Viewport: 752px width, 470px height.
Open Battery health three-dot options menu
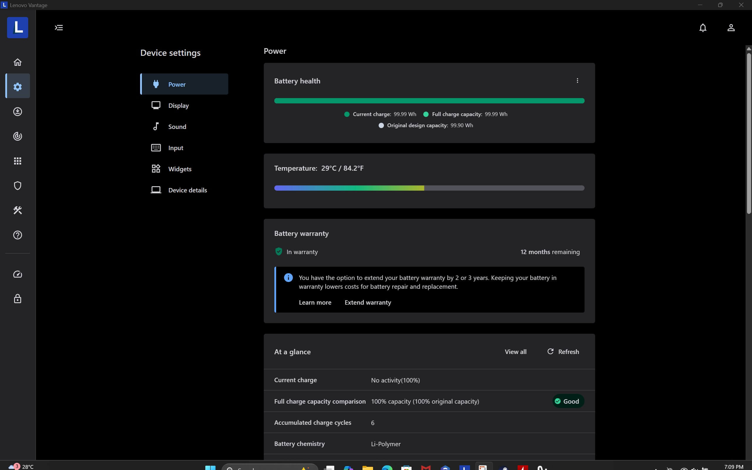(x=577, y=81)
